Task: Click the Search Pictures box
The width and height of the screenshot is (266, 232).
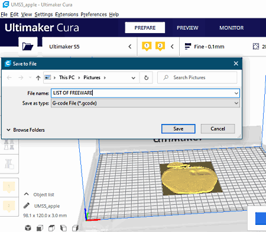Action: pyautogui.click(x=197, y=77)
